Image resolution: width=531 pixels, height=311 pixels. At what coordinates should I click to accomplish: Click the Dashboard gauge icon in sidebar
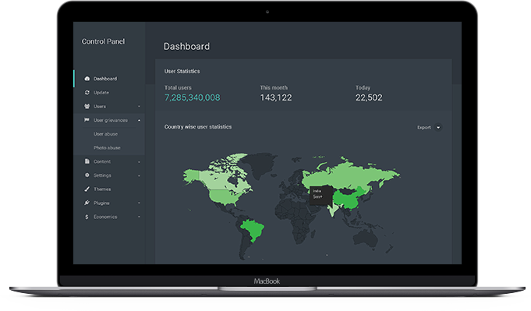pos(87,79)
